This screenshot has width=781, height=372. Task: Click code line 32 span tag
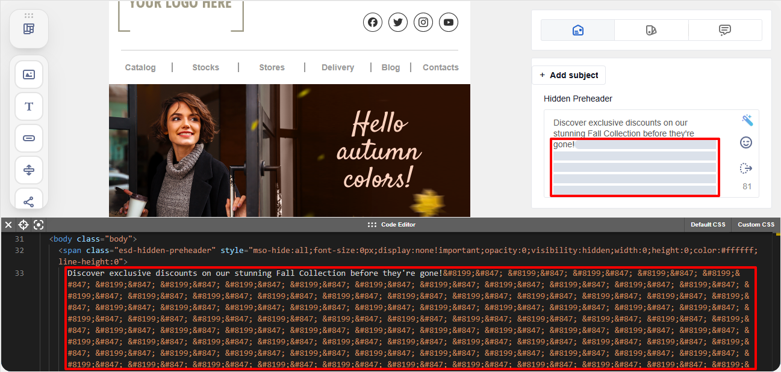point(408,256)
